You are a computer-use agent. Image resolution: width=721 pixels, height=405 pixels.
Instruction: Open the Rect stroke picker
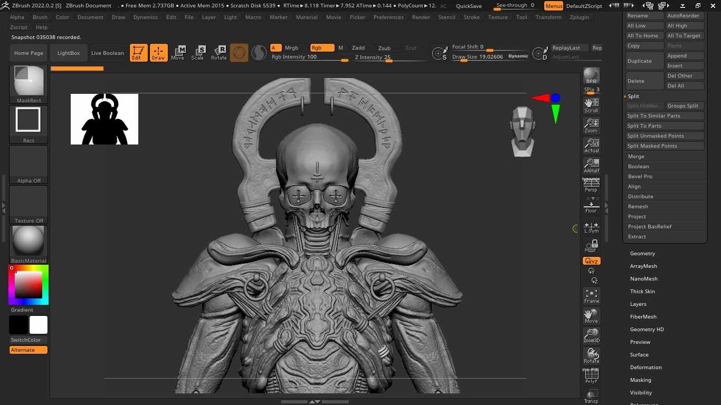[x=29, y=124]
